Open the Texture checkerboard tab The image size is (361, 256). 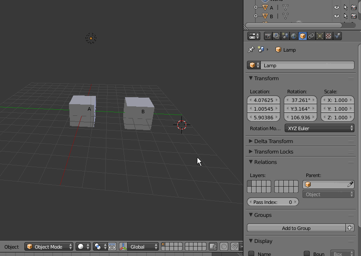click(x=328, y=36)
